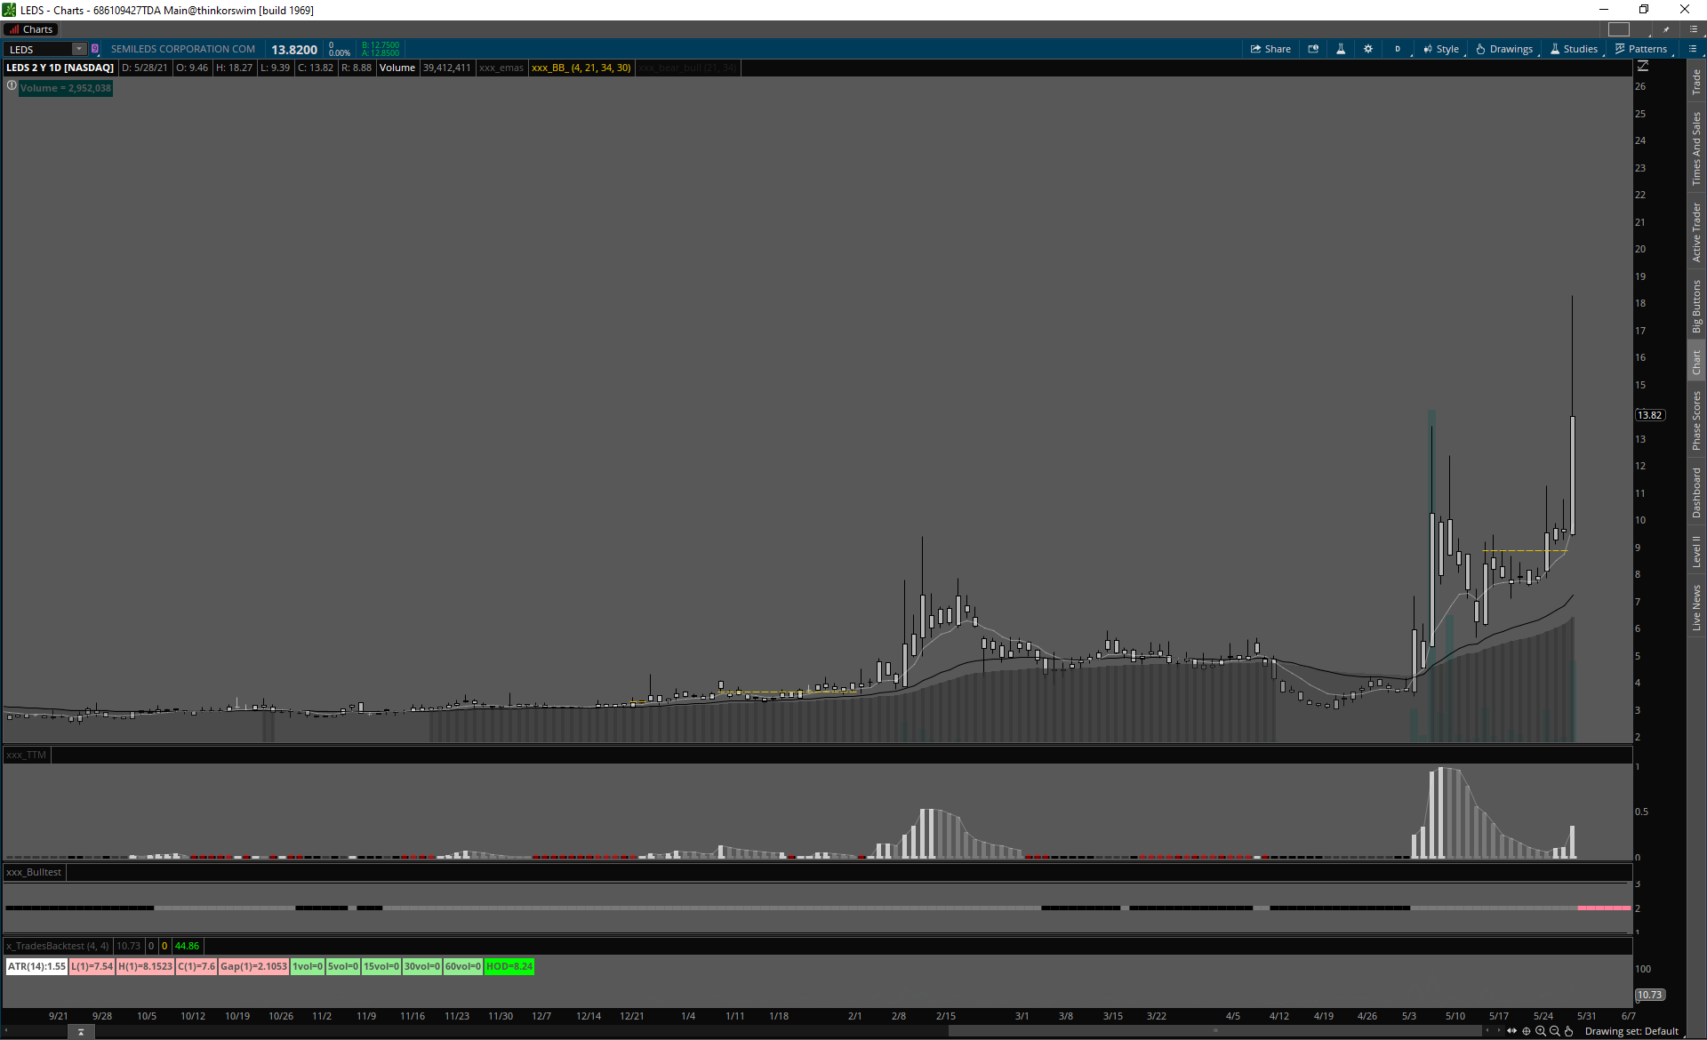Activate the crosshair cursor icon
The height and width of the screenshot is (1040, 1707).
click(x=1527, y=1031)
